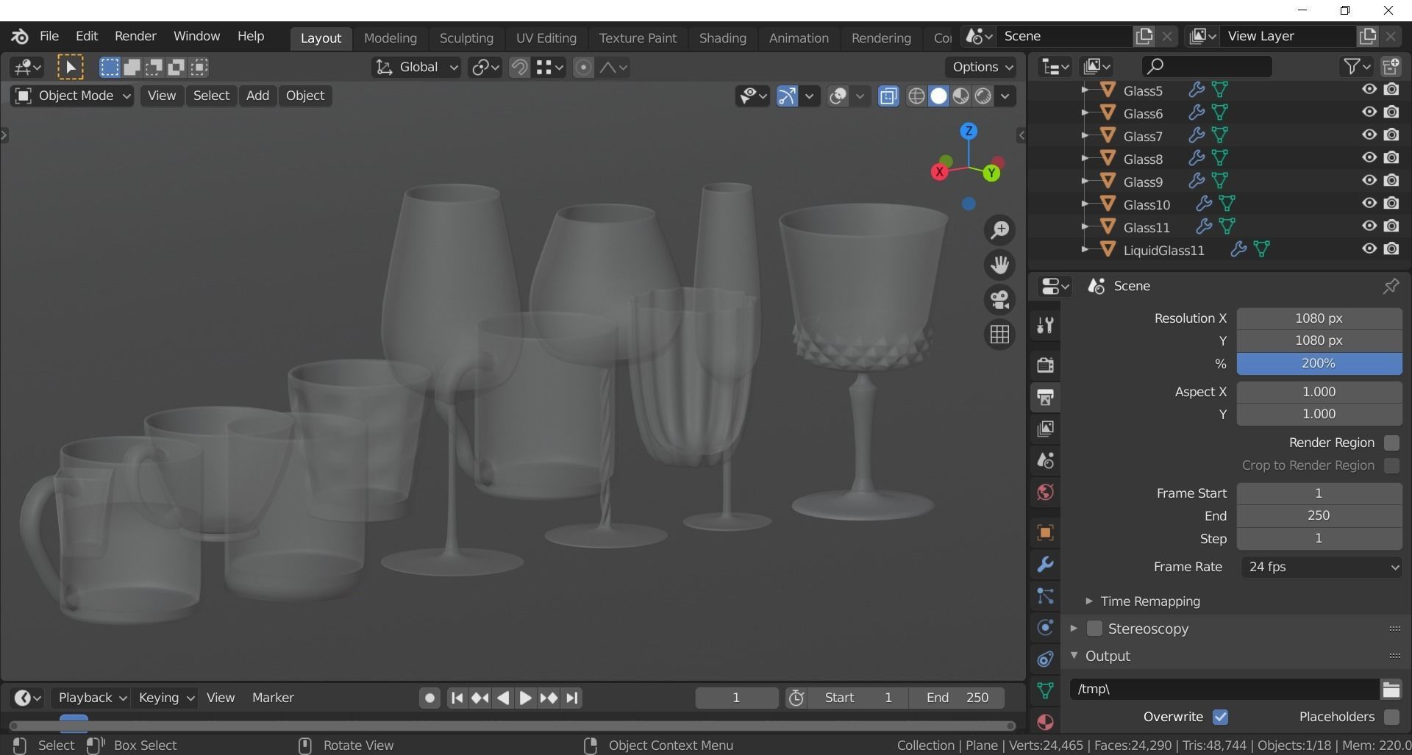Hide Glass7 in viewport via eye icon

1369,135
